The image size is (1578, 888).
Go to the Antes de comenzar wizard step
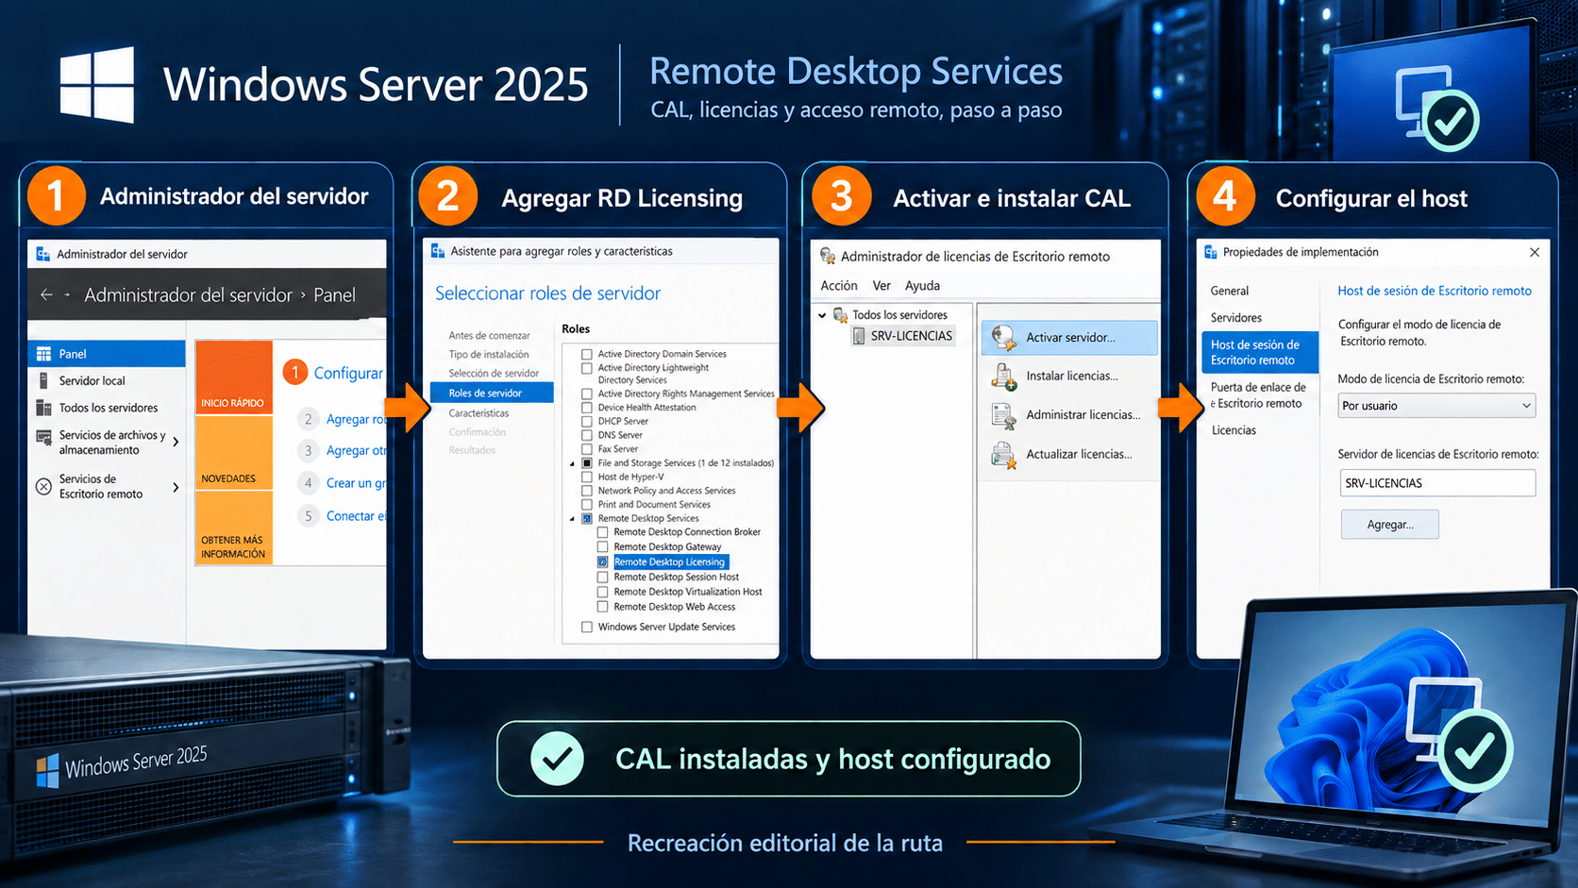click(489, 336)
